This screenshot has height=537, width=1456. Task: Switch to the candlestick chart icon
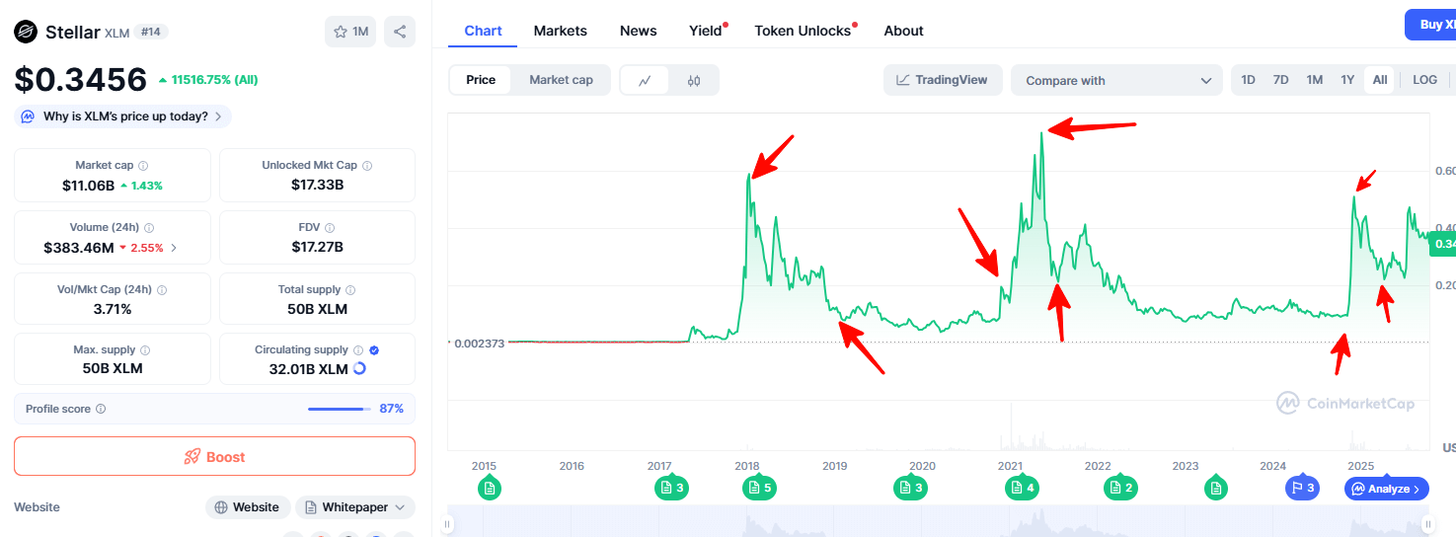click(x=694, y=80)
